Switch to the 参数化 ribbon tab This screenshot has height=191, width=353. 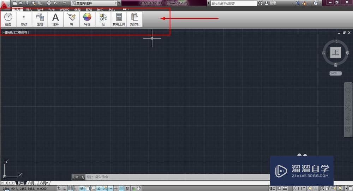click(65, 10)
